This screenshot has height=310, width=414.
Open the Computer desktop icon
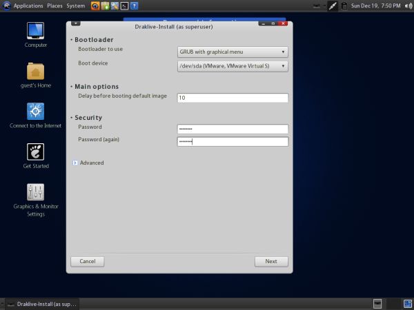pos(36,35)
